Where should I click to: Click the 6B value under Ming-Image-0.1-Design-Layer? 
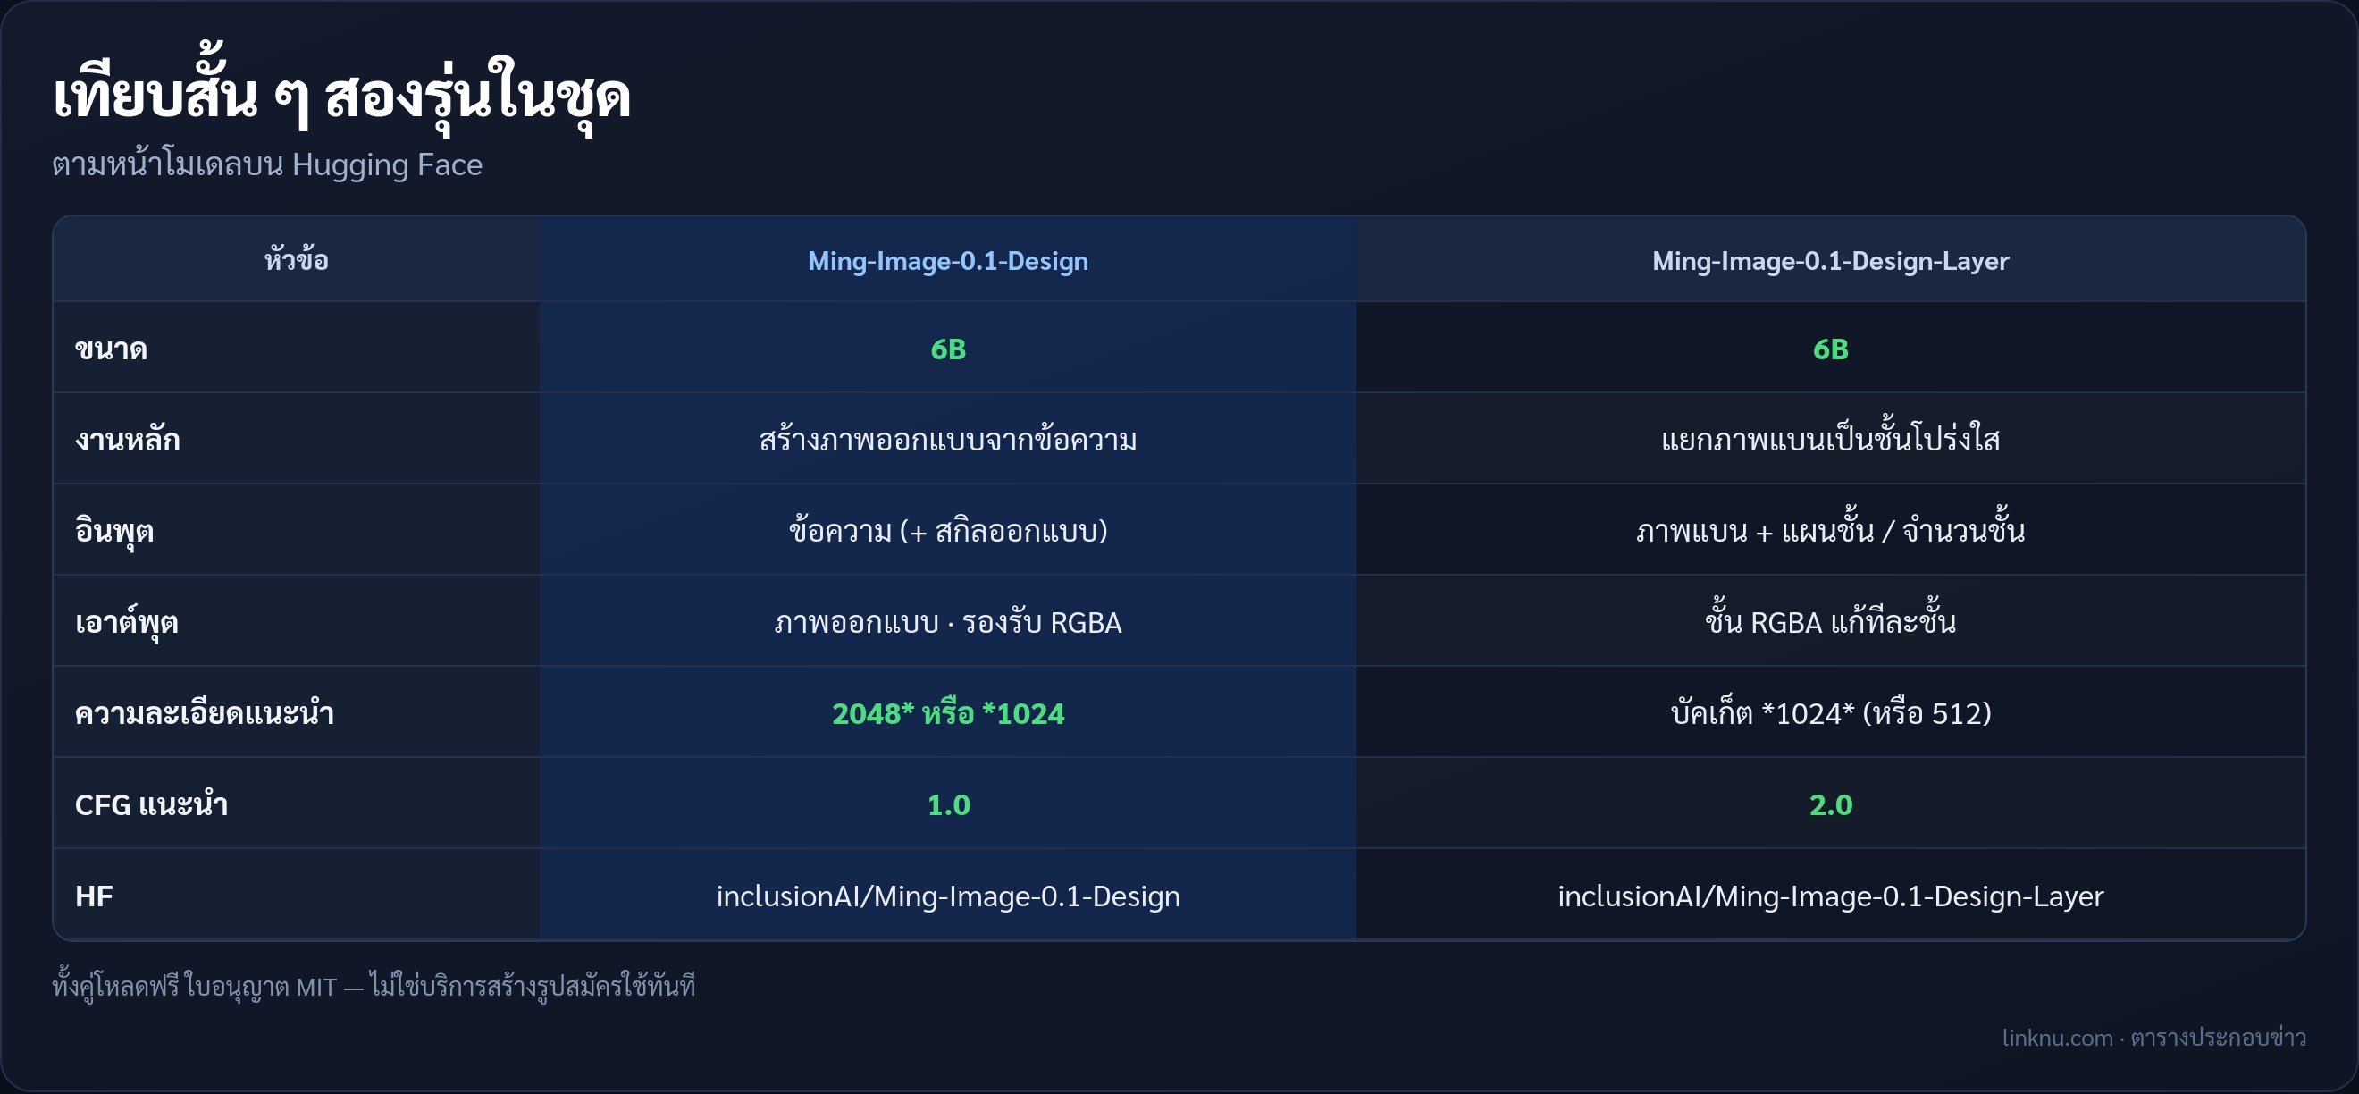pos(1831,349)
